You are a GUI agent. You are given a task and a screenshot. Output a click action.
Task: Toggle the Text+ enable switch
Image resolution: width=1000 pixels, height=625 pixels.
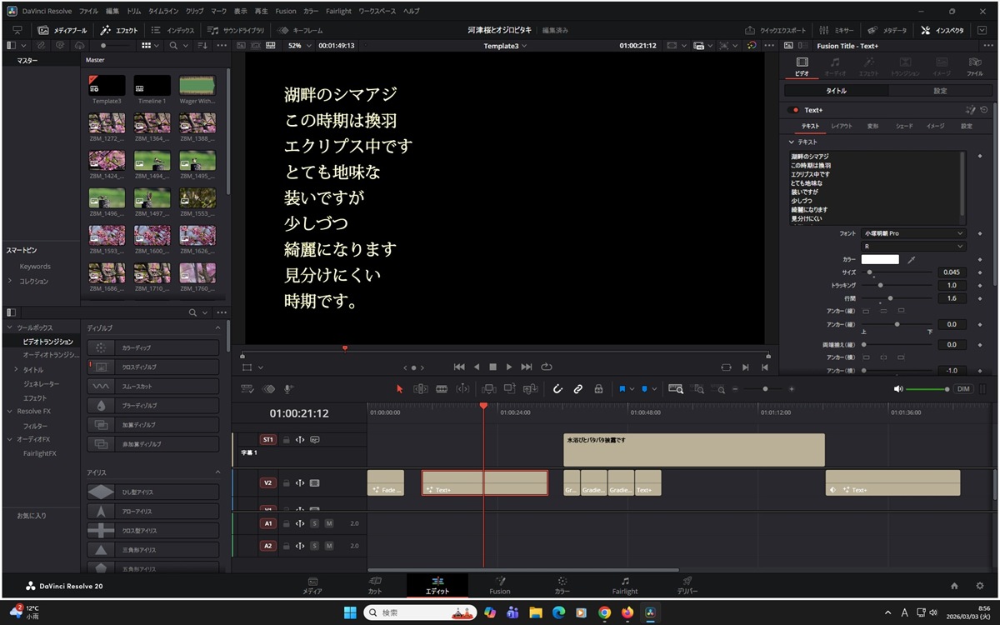pyautogui.click(x=793, y=110)
